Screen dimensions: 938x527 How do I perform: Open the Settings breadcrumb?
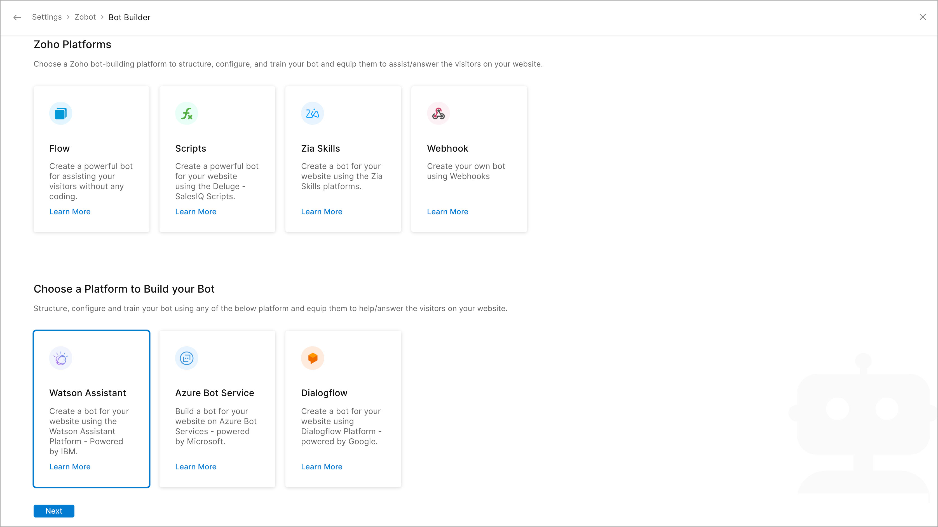point(47,17)
